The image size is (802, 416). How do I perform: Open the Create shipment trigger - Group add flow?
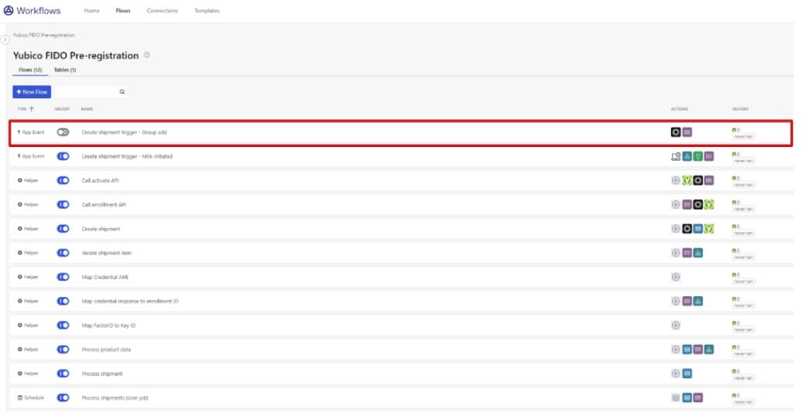click(125, 132)
